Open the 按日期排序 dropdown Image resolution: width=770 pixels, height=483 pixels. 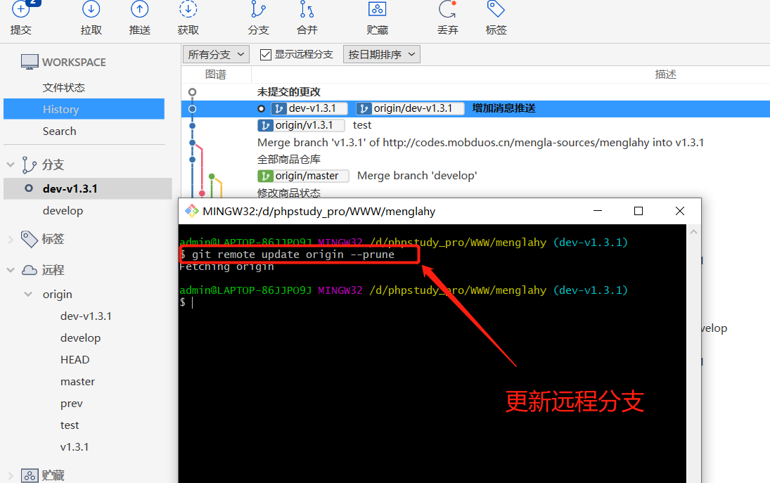(x=381, y=53)
